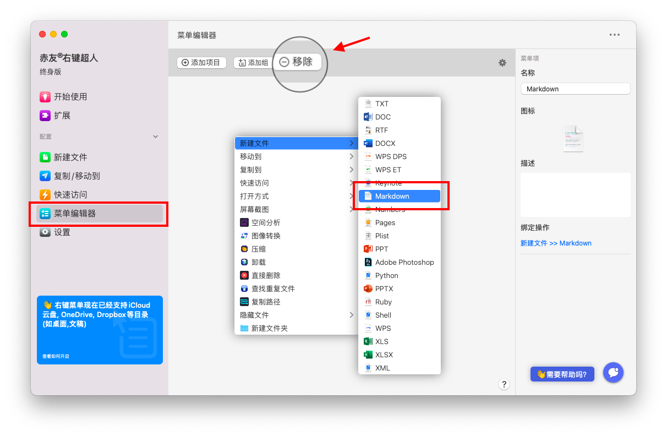Choose RTF in the new file submenu
Screen dimensions: 667x436
pos(400,130)
